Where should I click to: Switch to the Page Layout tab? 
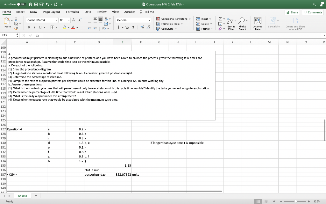51,12
